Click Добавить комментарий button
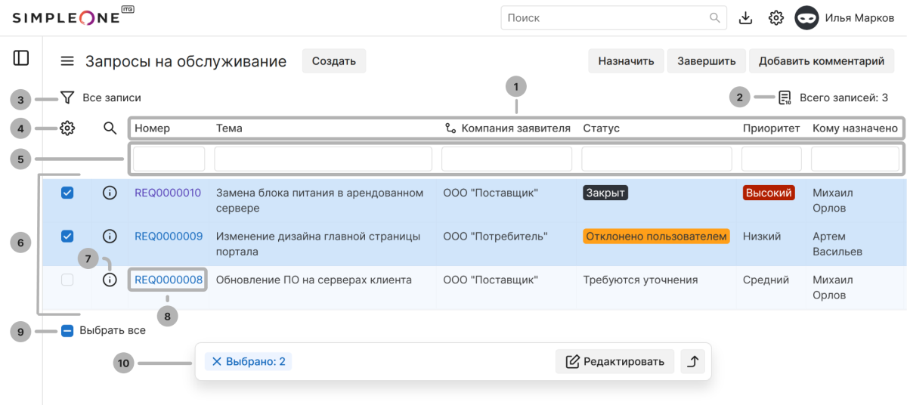The image size is (907, 405). 822,61
